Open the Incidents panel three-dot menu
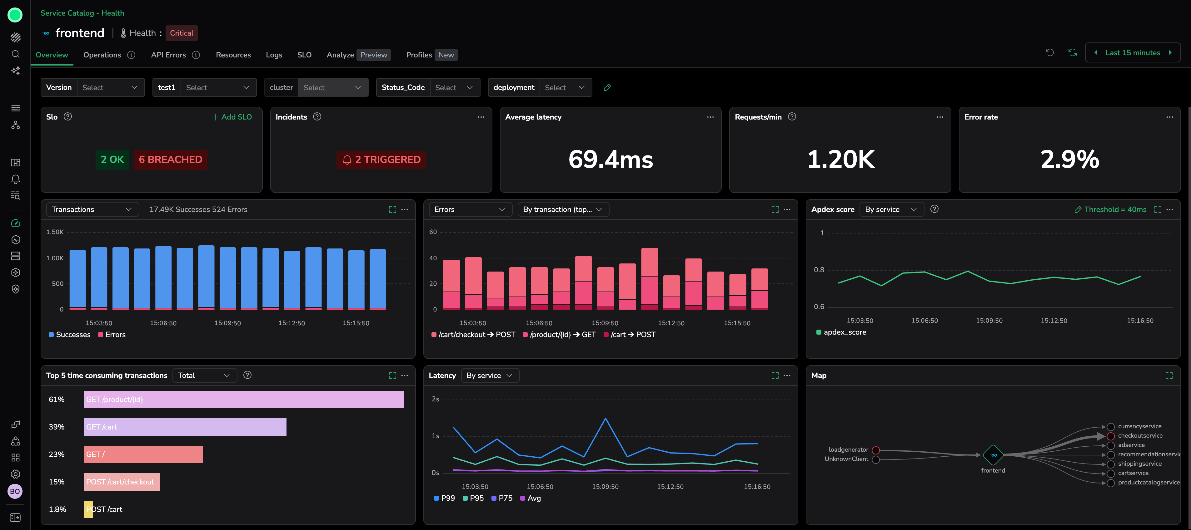Image resolution: width=1191 pixels, height=530 pixels. point(481,117)
